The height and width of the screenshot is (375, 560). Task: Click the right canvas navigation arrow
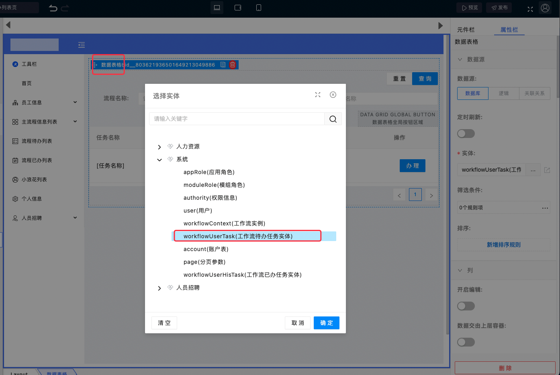point(440,26)
